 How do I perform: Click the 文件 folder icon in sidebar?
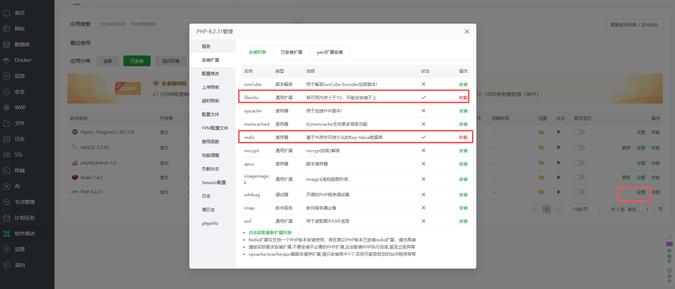click(6, 123)
